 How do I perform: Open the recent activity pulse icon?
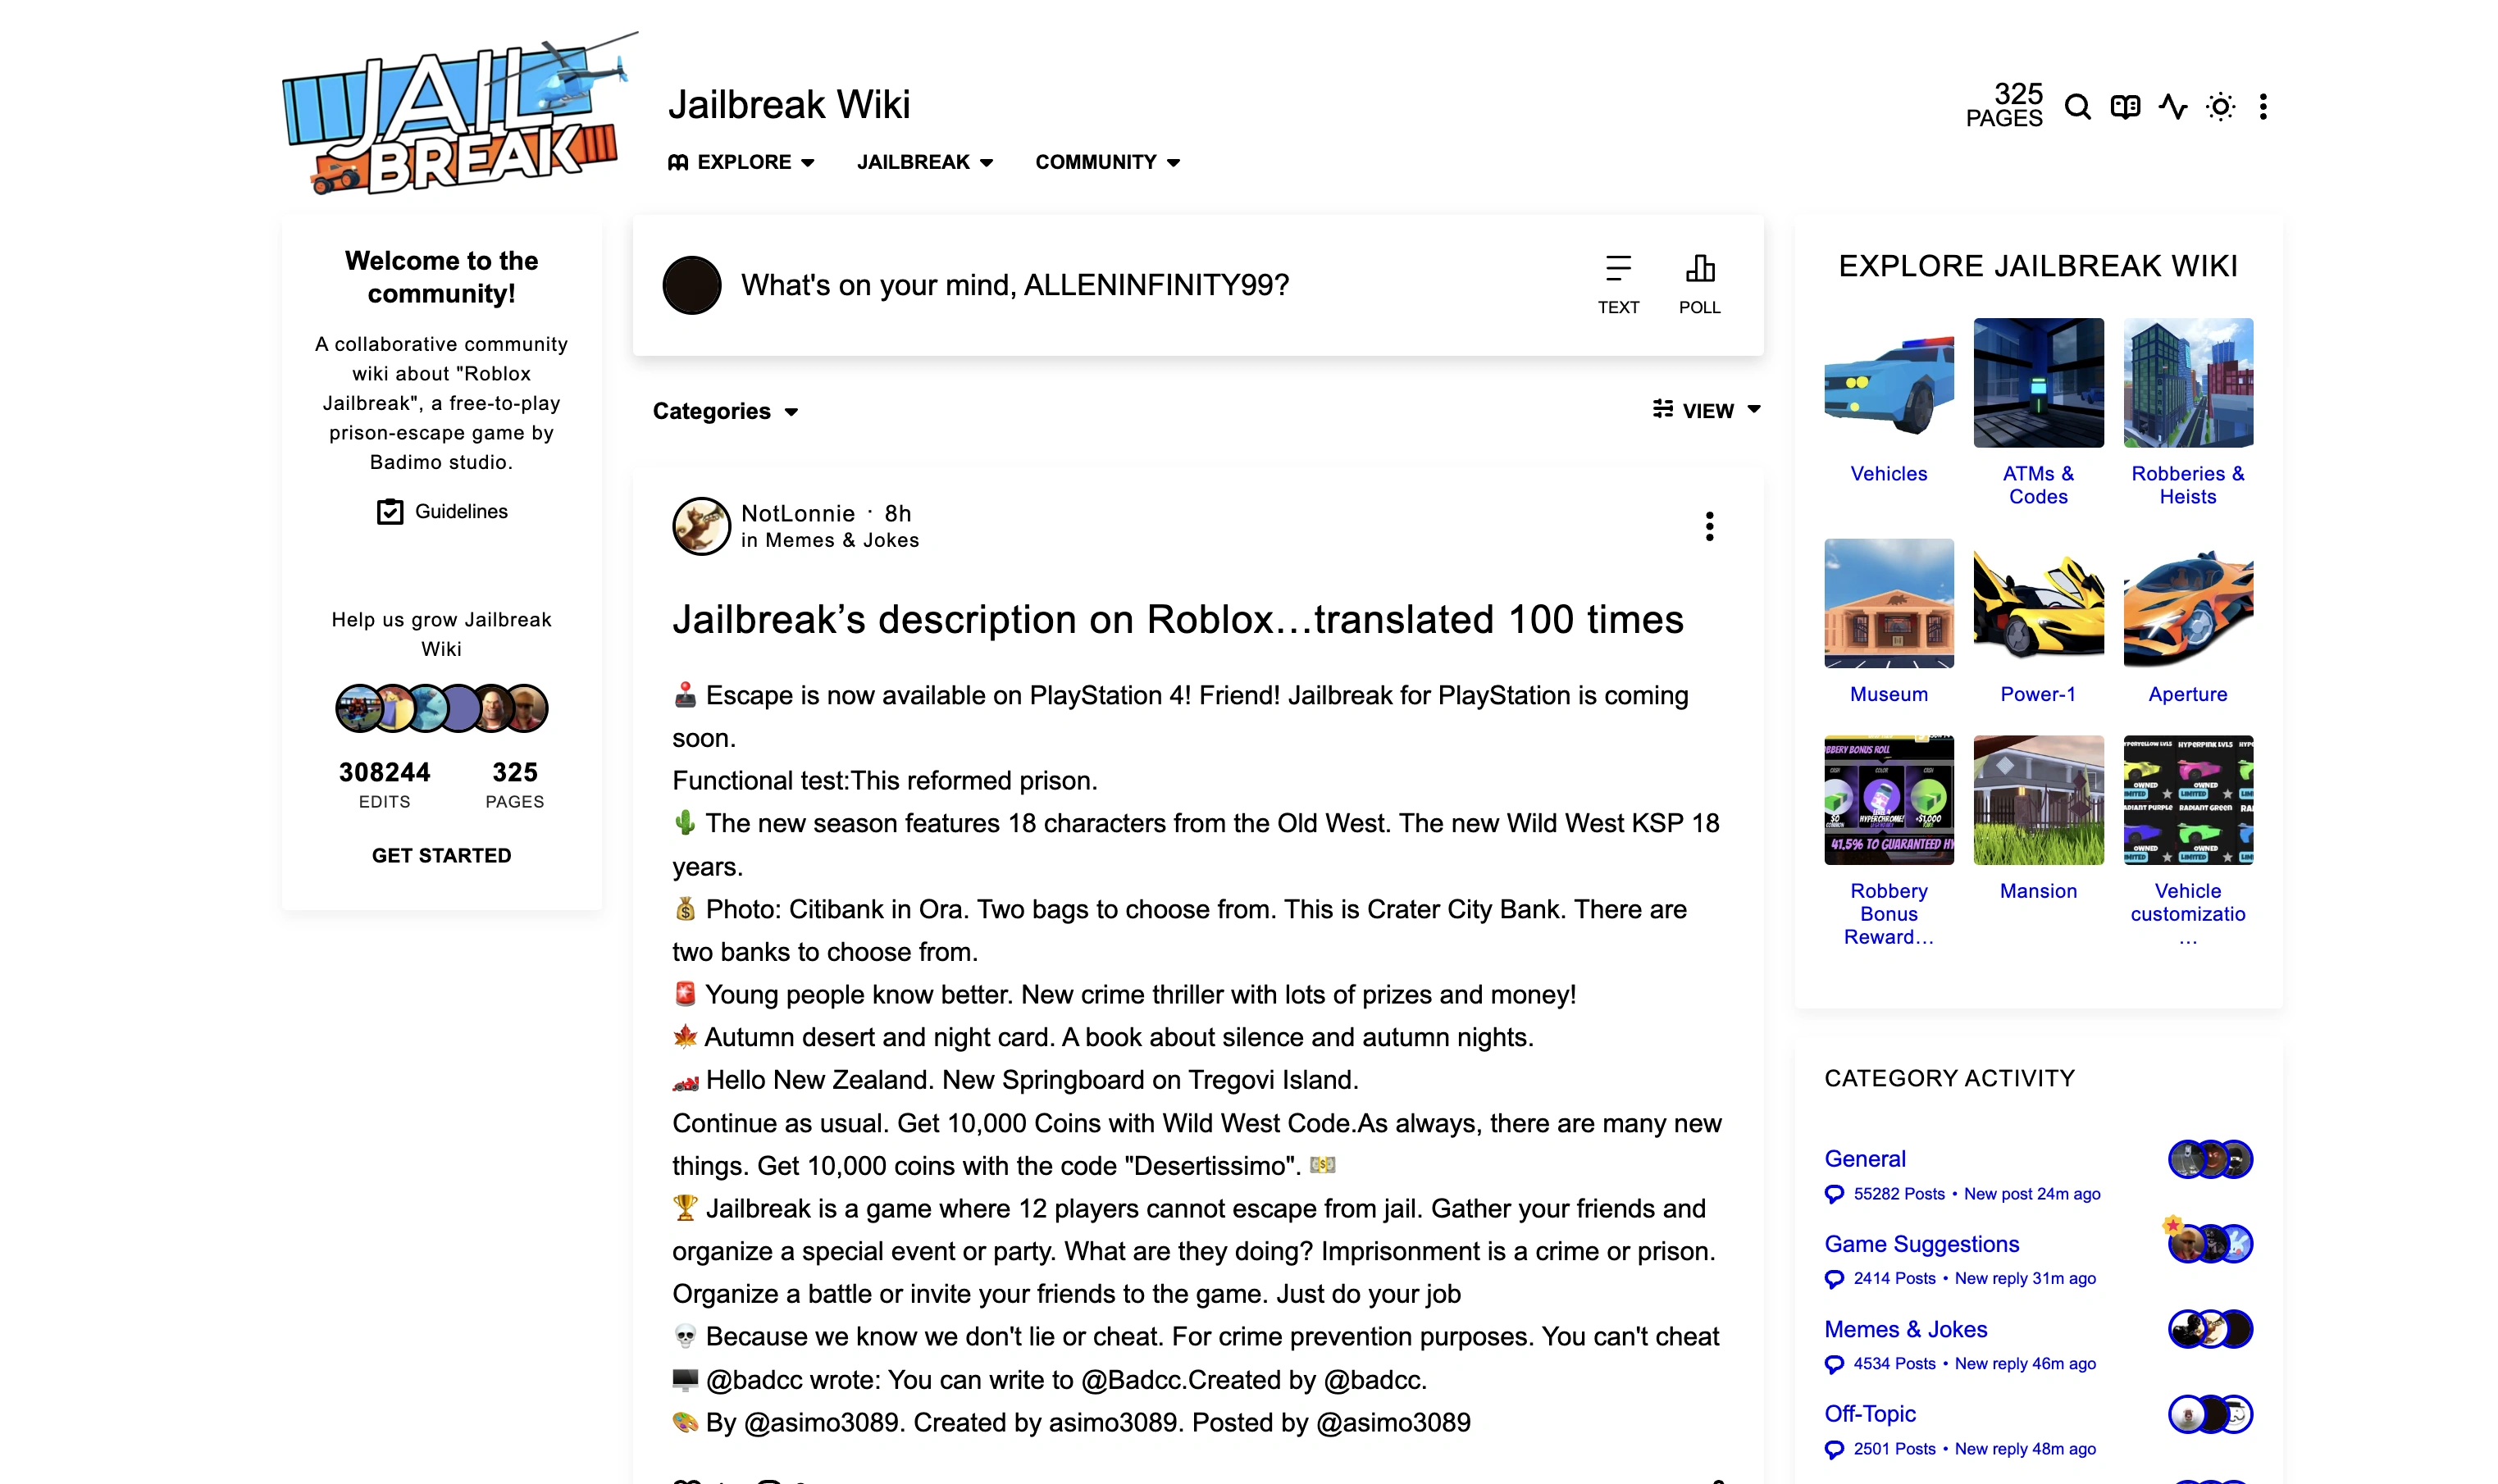[2172, 106]
